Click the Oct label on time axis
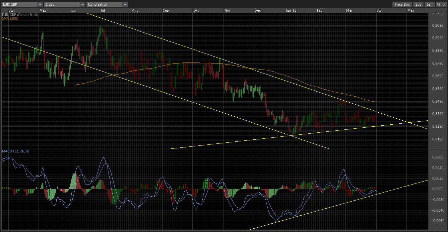The image size is (448, 232). coord(196,10)
